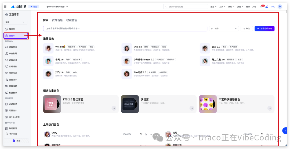The image size is (290, 149).
Task: Expand the 推荐 sort dropdown
Action: coord(224,28)
